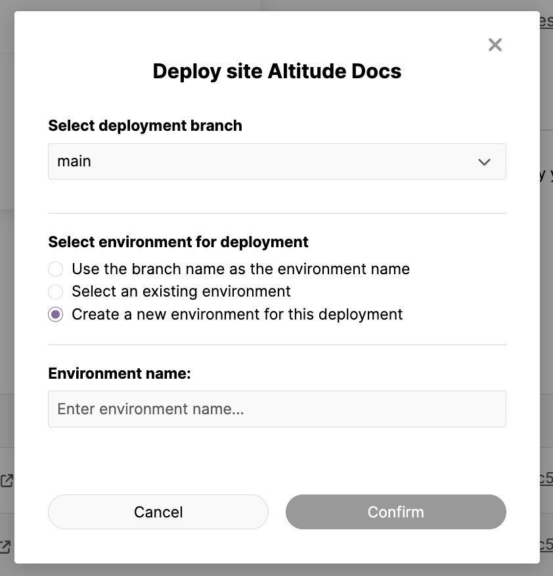Image resolution: width=553 pixels, height=576 pixels.
Task: Open external link icon in lower background row
Action: [x=5, y=546]
